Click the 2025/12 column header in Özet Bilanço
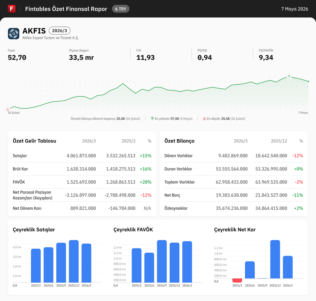 click(279, 141)
